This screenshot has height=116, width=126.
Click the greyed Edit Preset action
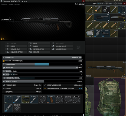[x=62, y=43]
